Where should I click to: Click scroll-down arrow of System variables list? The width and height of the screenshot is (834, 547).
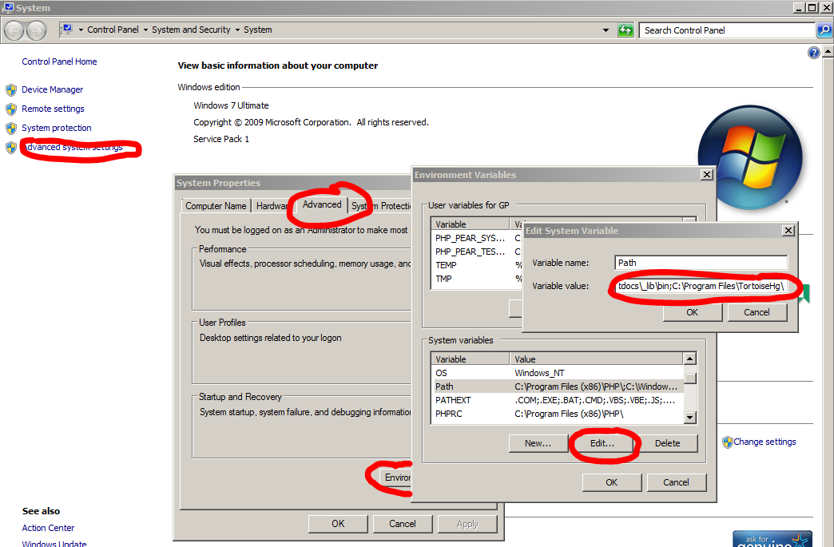(690, 418)
